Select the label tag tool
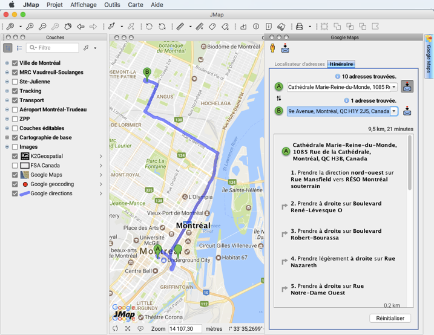Screen dimensions: 434x335 (212, 27)
